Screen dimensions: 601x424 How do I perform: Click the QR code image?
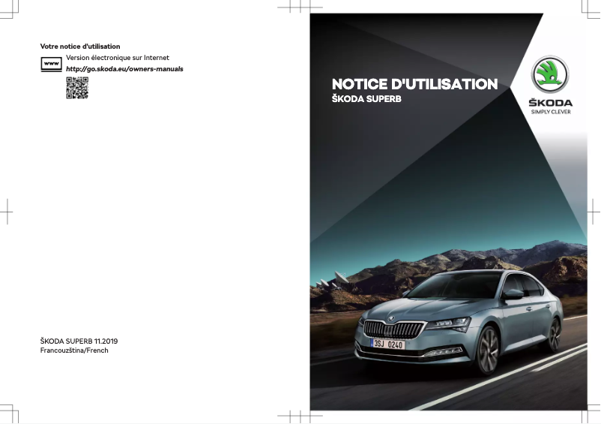[77, 88]
